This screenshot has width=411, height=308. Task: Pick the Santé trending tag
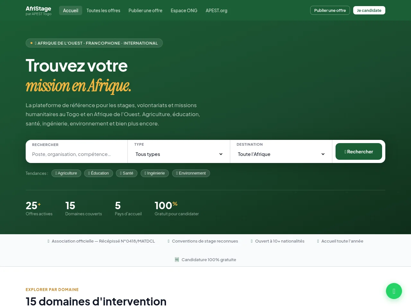coord(127,173)
